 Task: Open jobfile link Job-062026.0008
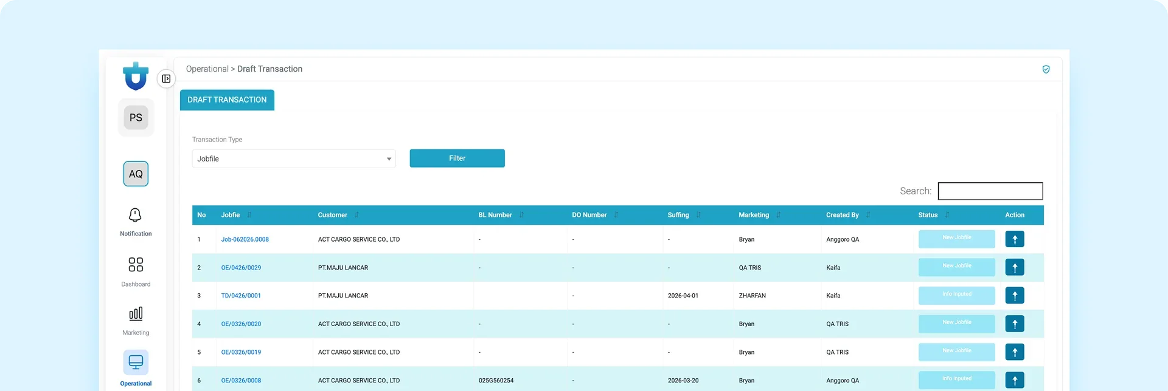point(245,239)
